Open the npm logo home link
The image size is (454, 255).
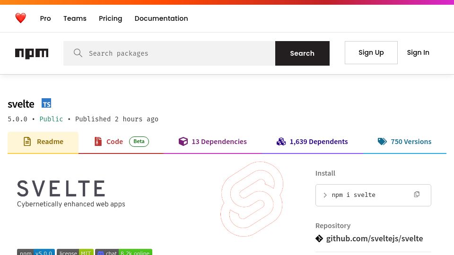tap(32, 53)
